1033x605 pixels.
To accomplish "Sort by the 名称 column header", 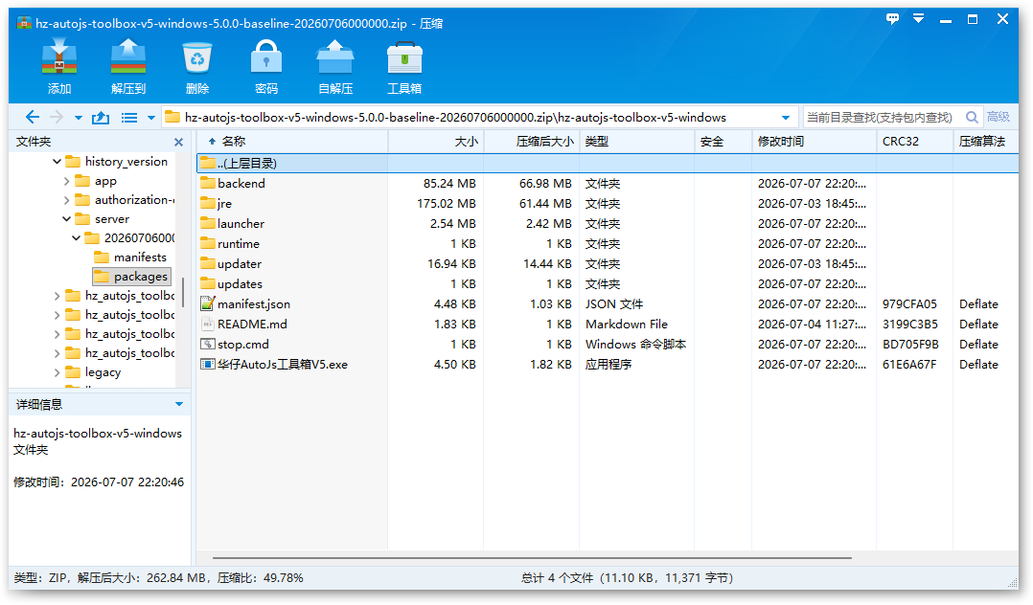I will (x=234, y=142).
